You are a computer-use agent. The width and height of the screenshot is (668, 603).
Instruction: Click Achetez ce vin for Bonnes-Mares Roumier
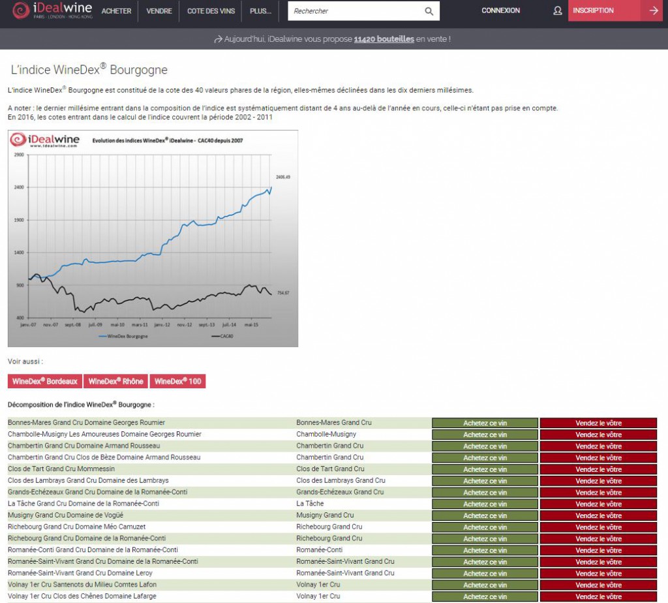tap(485, 423)
